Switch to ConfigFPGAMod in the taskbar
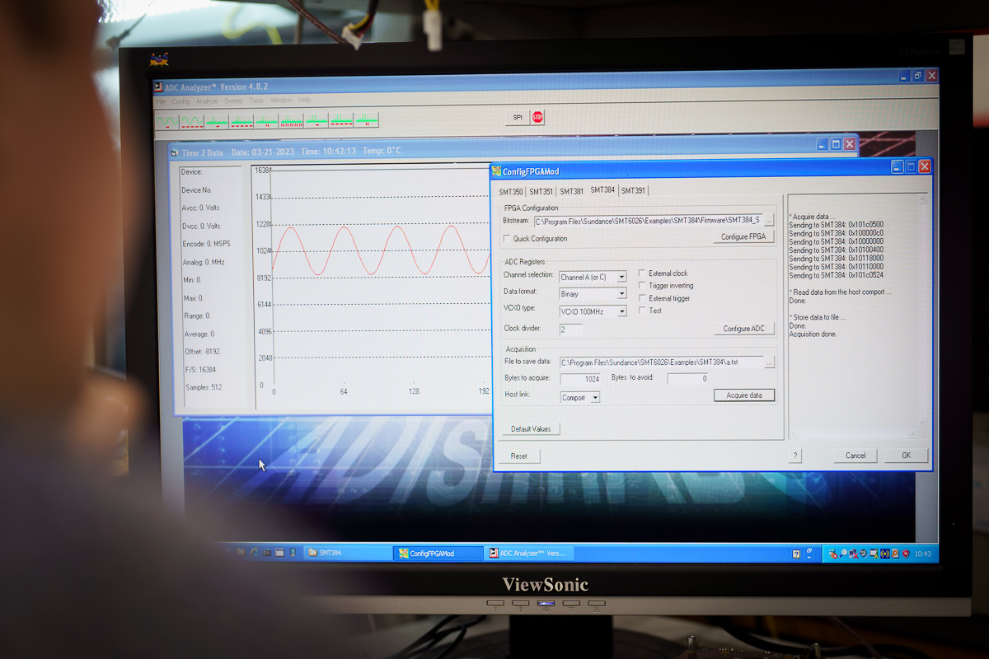989x659 pixels. pyautogui.click(x=438, y=554)
